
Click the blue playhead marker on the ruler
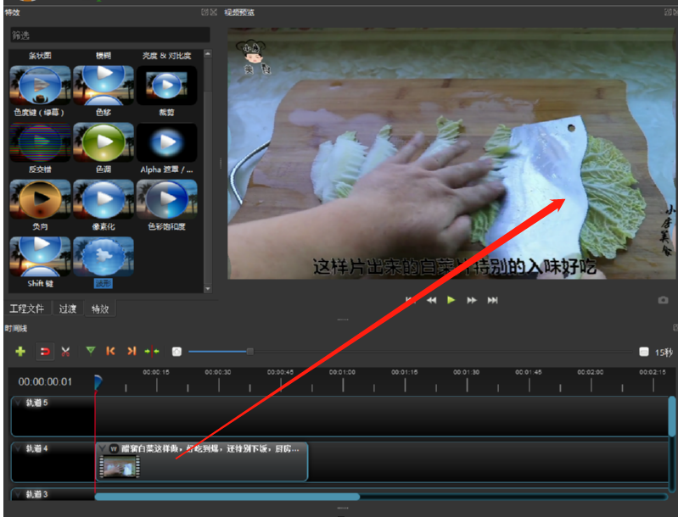pos(98,382)
